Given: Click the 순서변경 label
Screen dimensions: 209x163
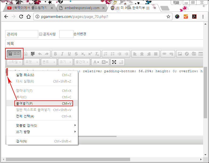Looking at the screenshot, I should (x=80, y=34).
